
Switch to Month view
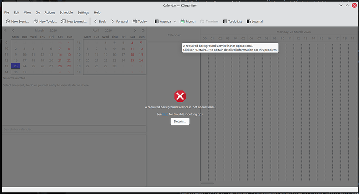click(x=188, y=21)
